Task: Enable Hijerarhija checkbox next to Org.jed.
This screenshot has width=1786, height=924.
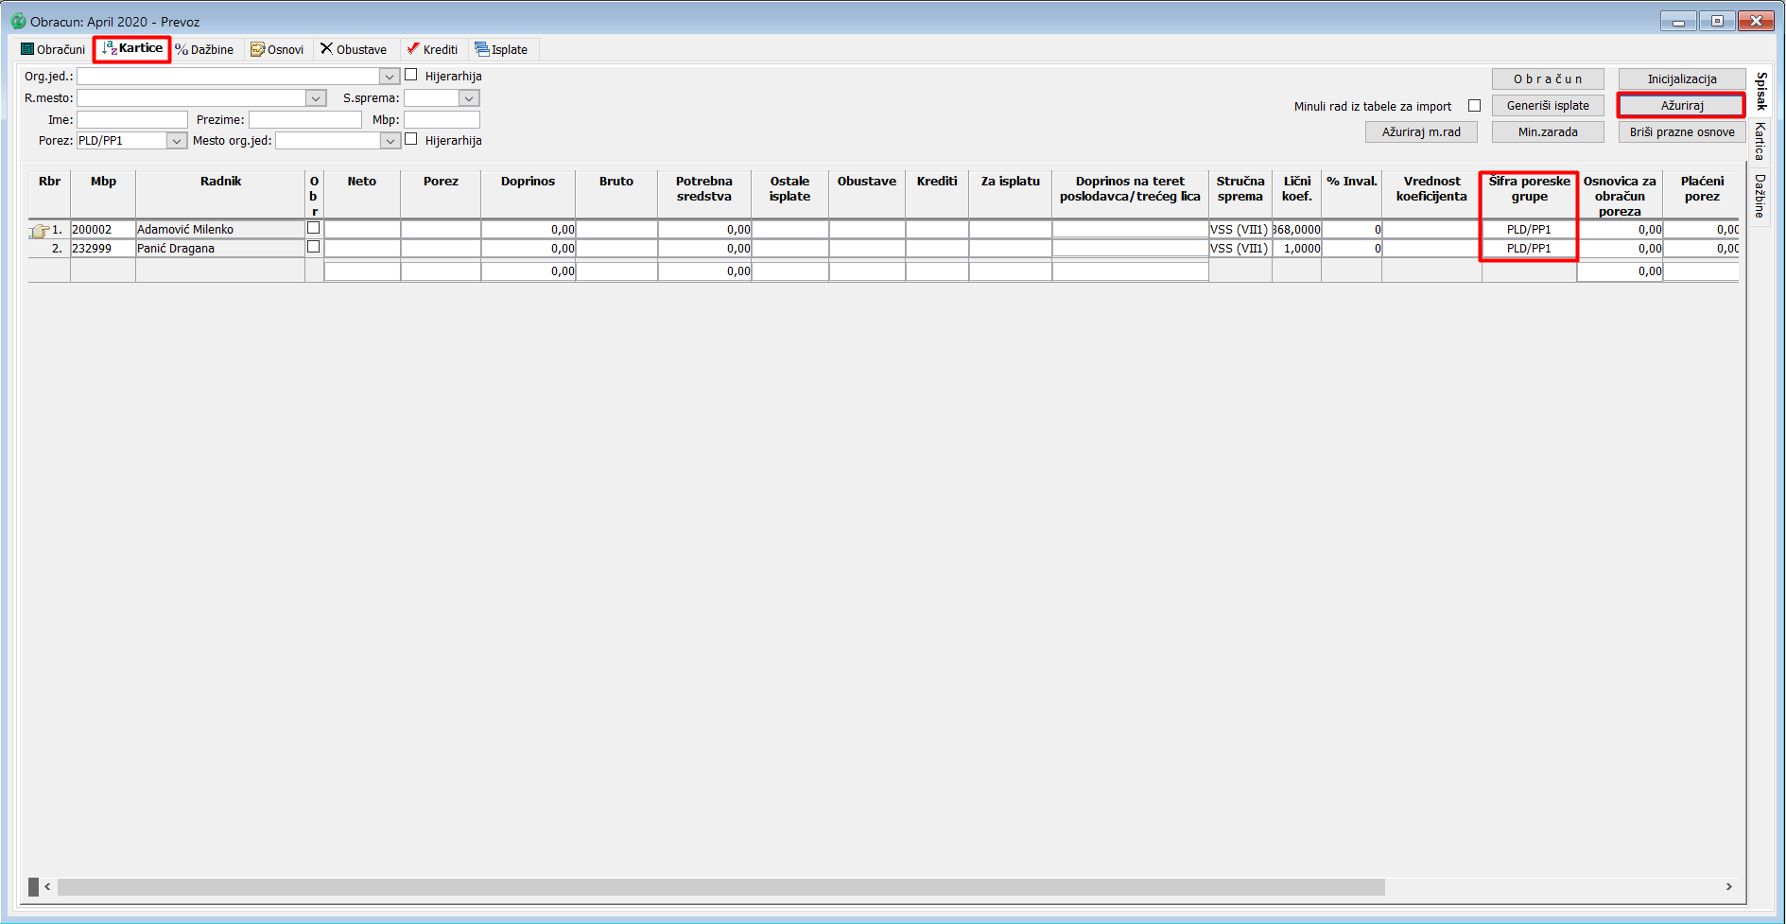Action: tap(411, 76)
